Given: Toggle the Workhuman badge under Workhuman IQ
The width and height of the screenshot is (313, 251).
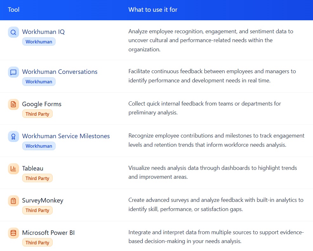Looking at the screenshot, I should coord(39,42).
